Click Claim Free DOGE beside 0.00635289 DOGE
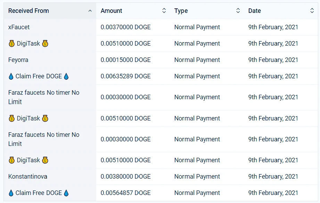 tap(39, 76)
